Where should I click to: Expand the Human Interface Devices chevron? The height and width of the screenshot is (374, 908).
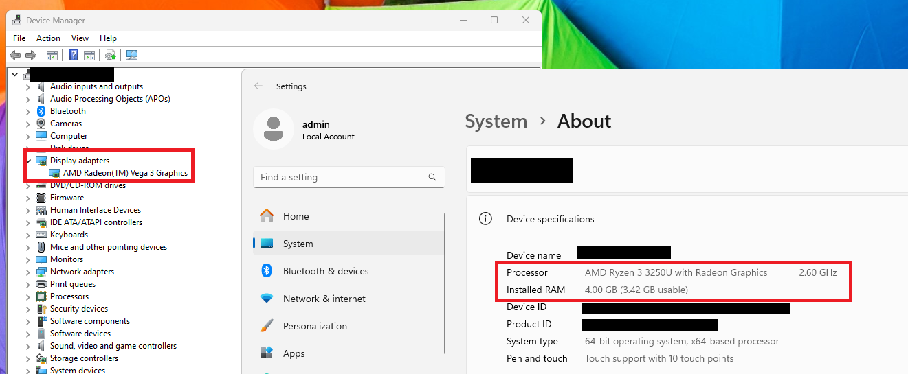pos(27,210)
